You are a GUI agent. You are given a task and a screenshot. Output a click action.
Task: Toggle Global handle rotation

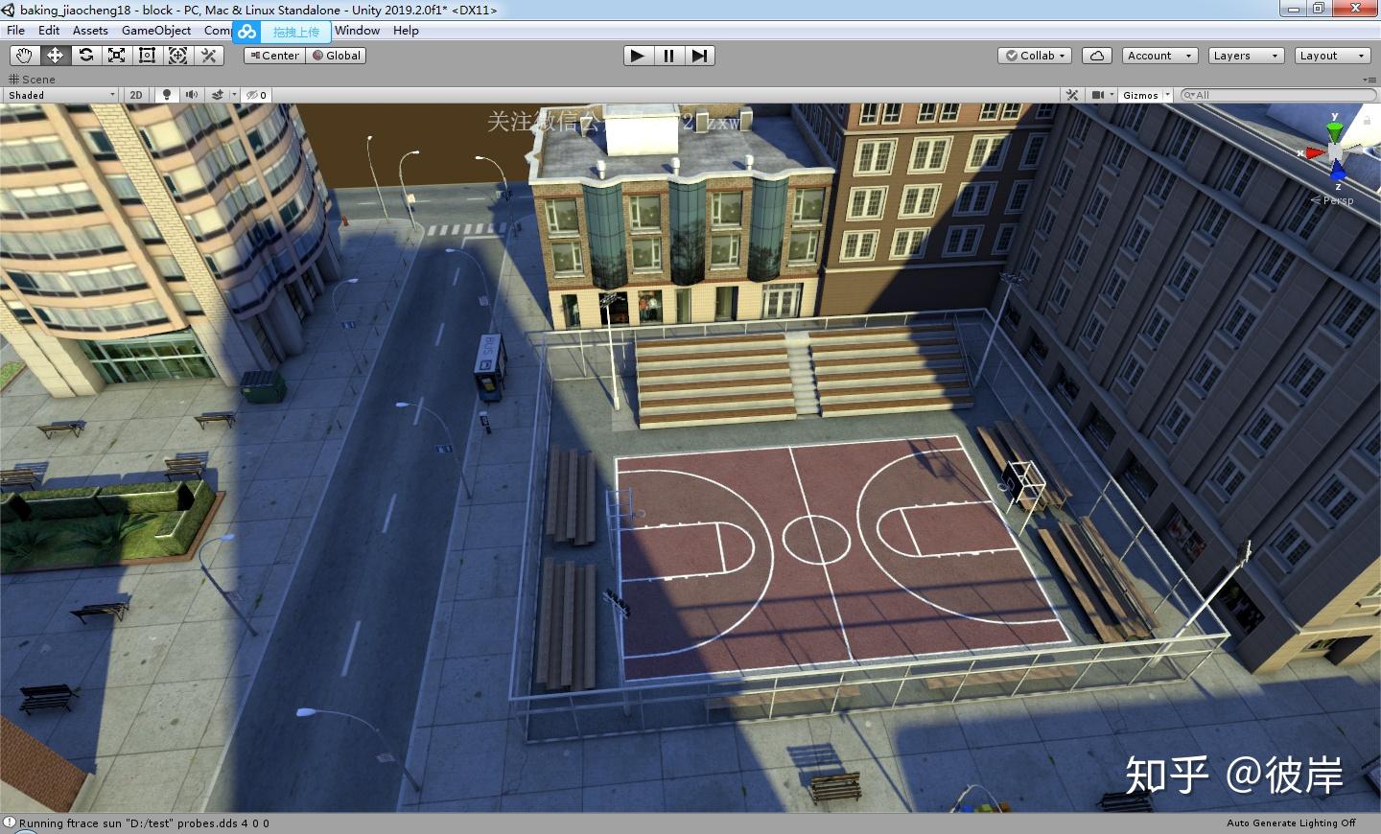(x=337, y=56)
